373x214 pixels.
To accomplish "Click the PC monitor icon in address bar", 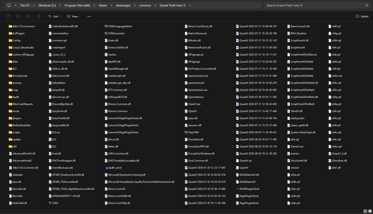I will [x=9, y=5].
